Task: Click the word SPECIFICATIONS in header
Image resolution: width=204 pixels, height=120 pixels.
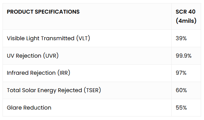Action: click(57, 12)
